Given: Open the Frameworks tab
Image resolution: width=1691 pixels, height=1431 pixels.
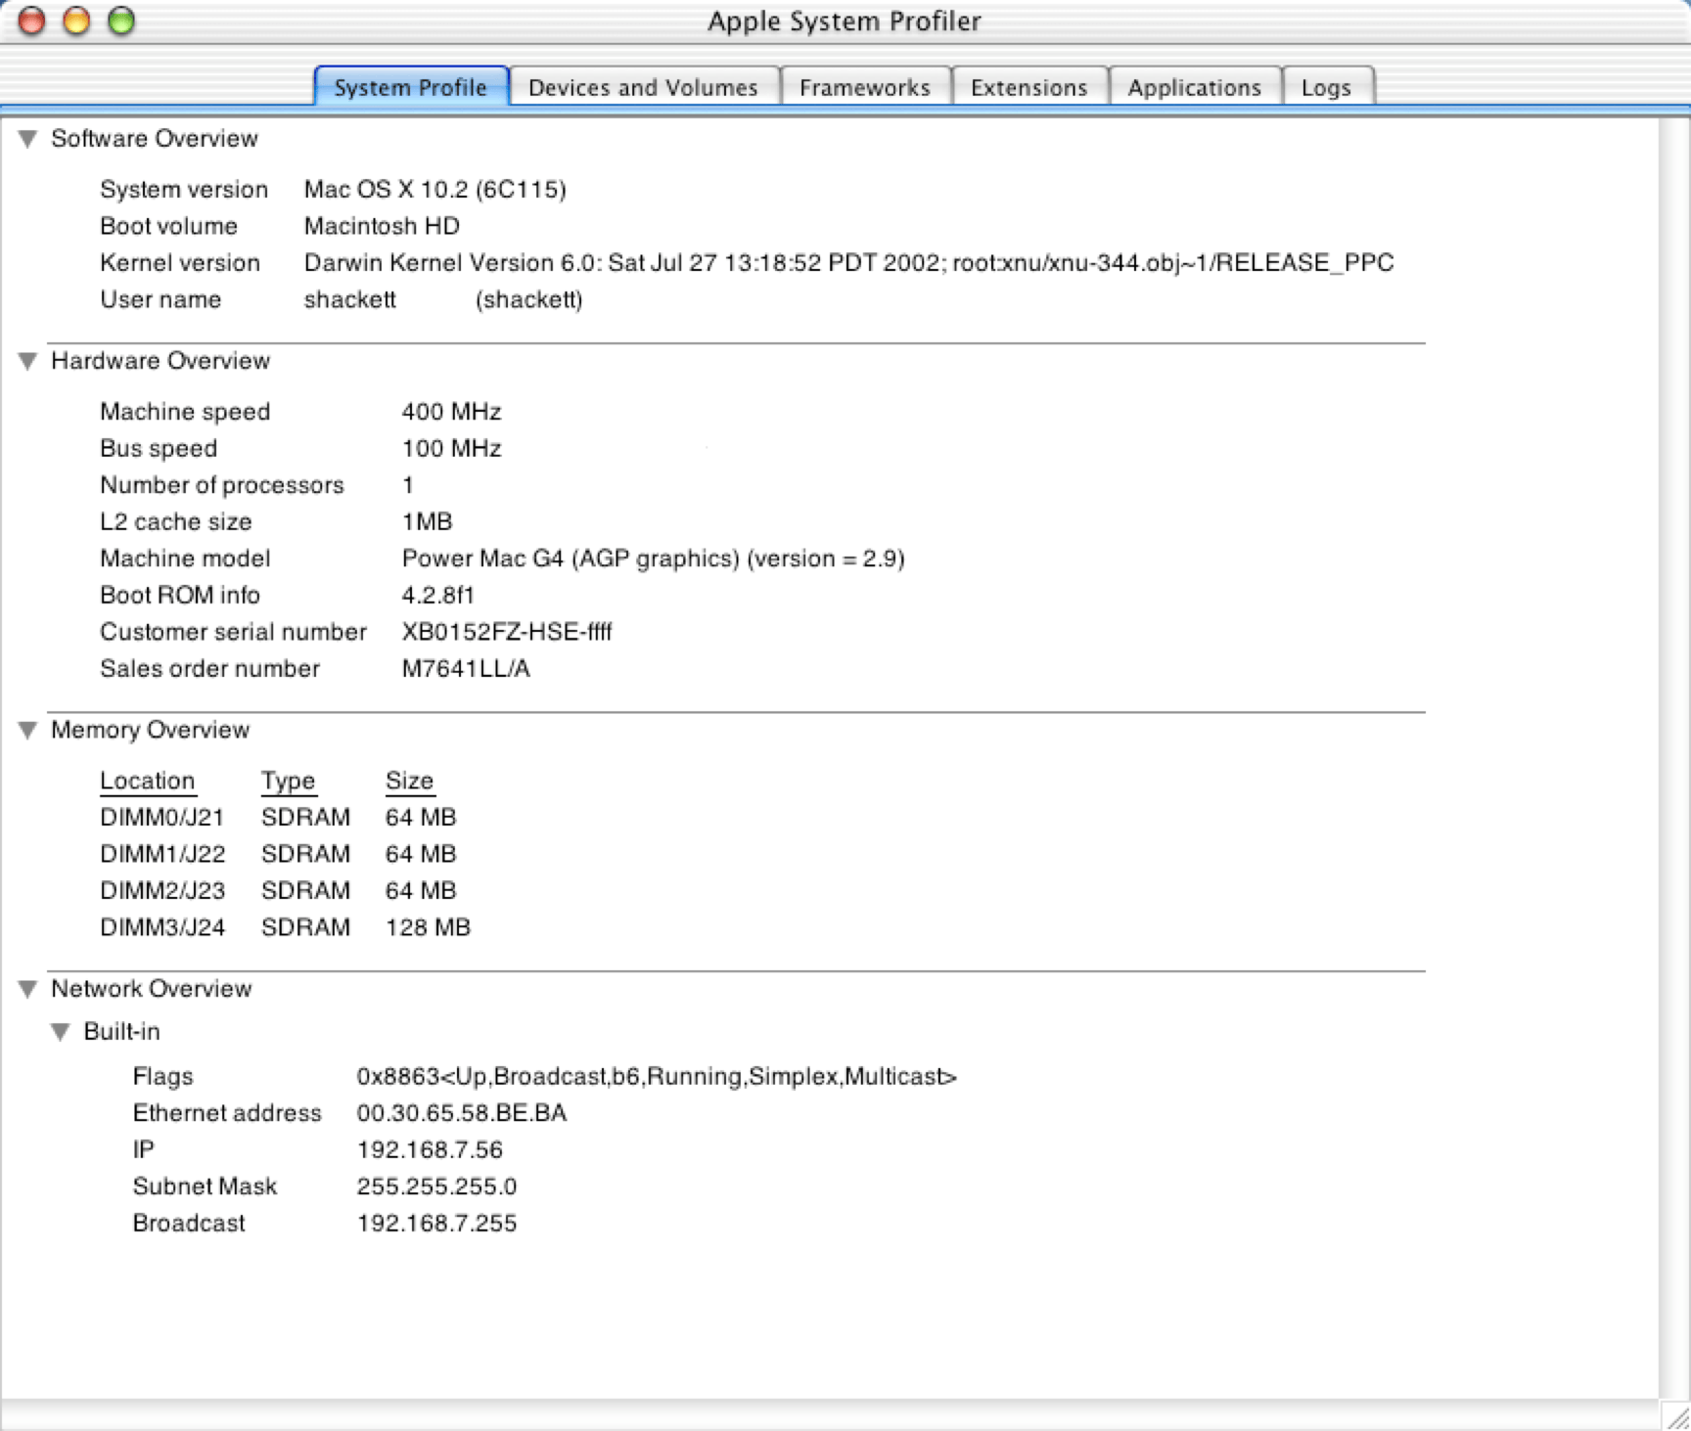Looking at the screenshot, I should point(865,87).
